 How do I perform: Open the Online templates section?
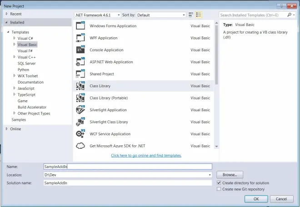tap(15, 129)
